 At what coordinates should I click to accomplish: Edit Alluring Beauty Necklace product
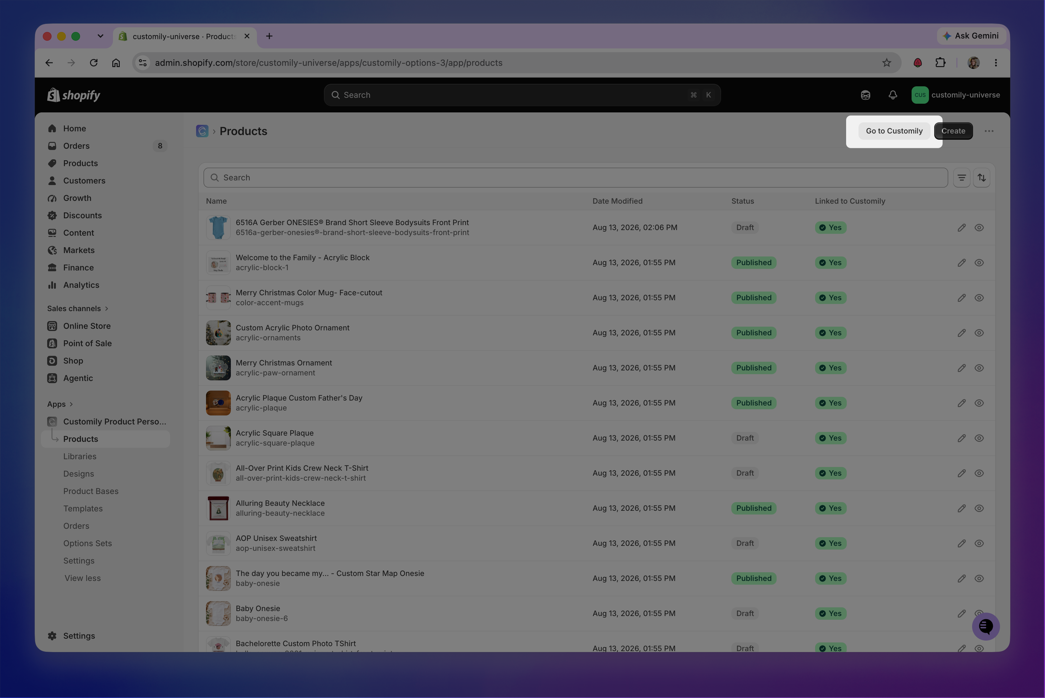click(x=961, y=508)
